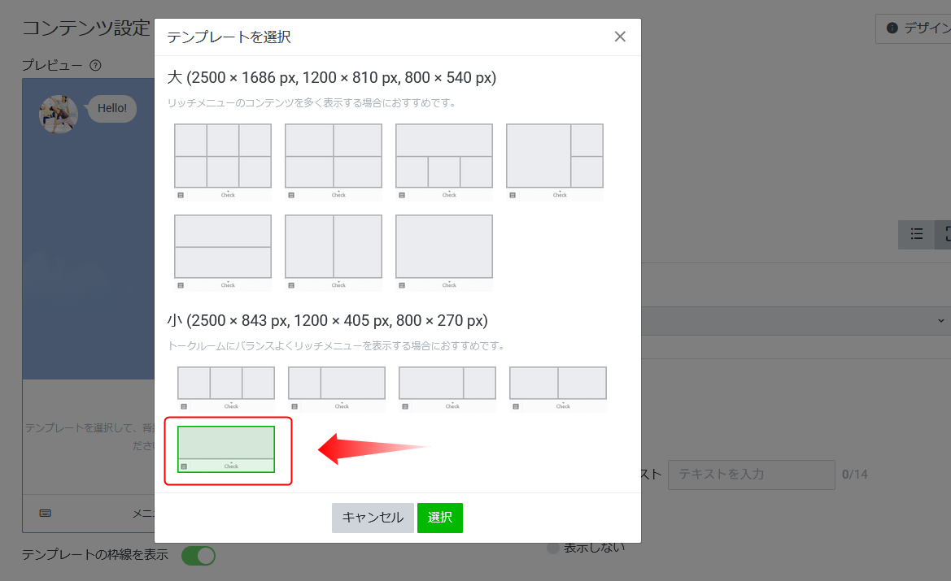Select the three-column small template thumbnail

pos(225,382)
